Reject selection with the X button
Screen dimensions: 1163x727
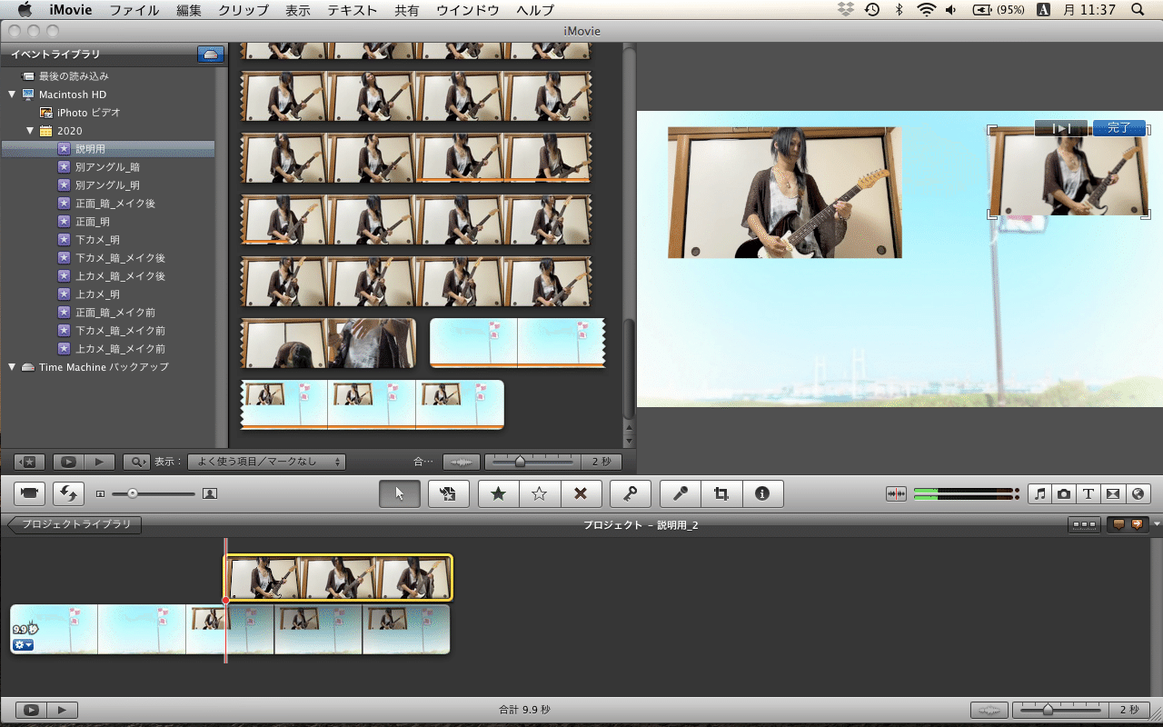point(581,493)
